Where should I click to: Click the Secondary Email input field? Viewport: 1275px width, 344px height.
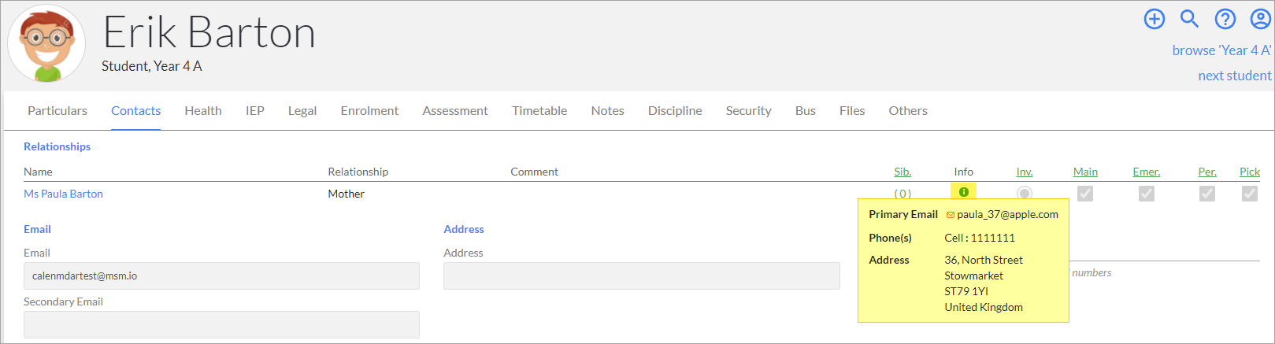point(221,324)
